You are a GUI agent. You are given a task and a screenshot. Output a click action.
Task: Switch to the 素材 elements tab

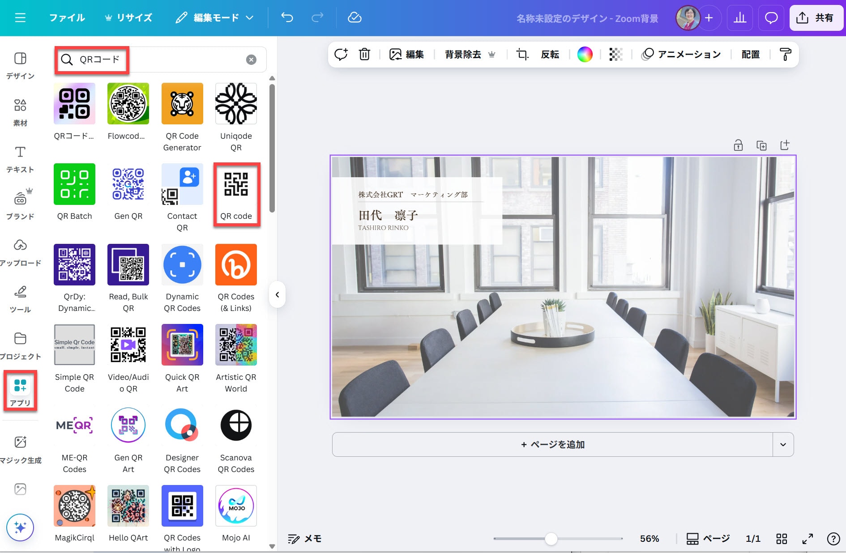click(20, 112)
